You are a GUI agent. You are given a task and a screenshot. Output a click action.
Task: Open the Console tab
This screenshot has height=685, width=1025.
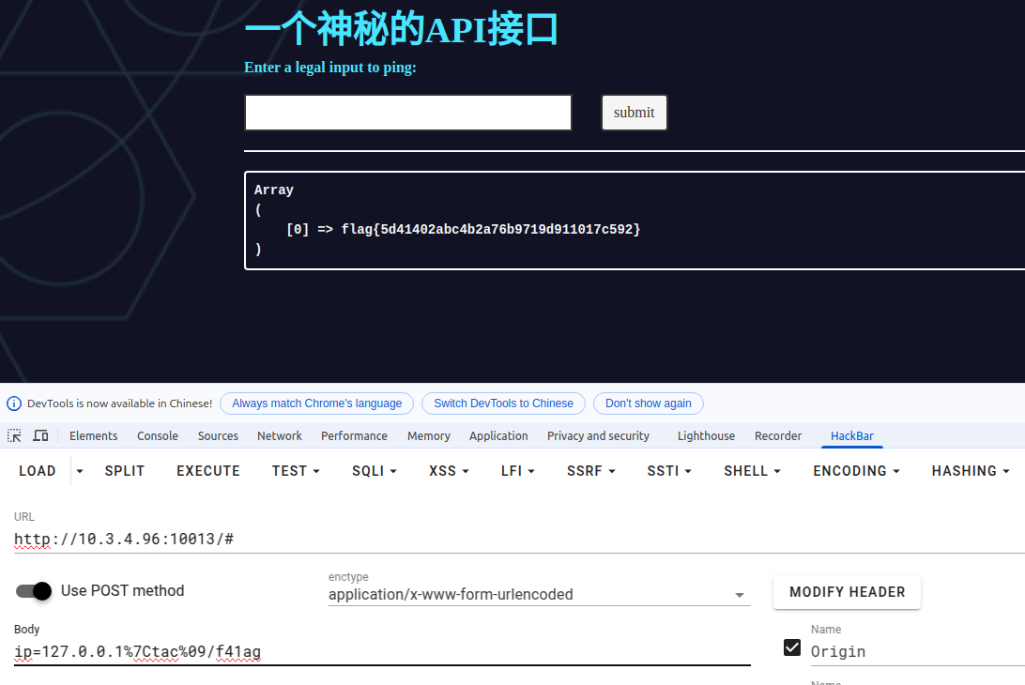click(x=158, y=436)
